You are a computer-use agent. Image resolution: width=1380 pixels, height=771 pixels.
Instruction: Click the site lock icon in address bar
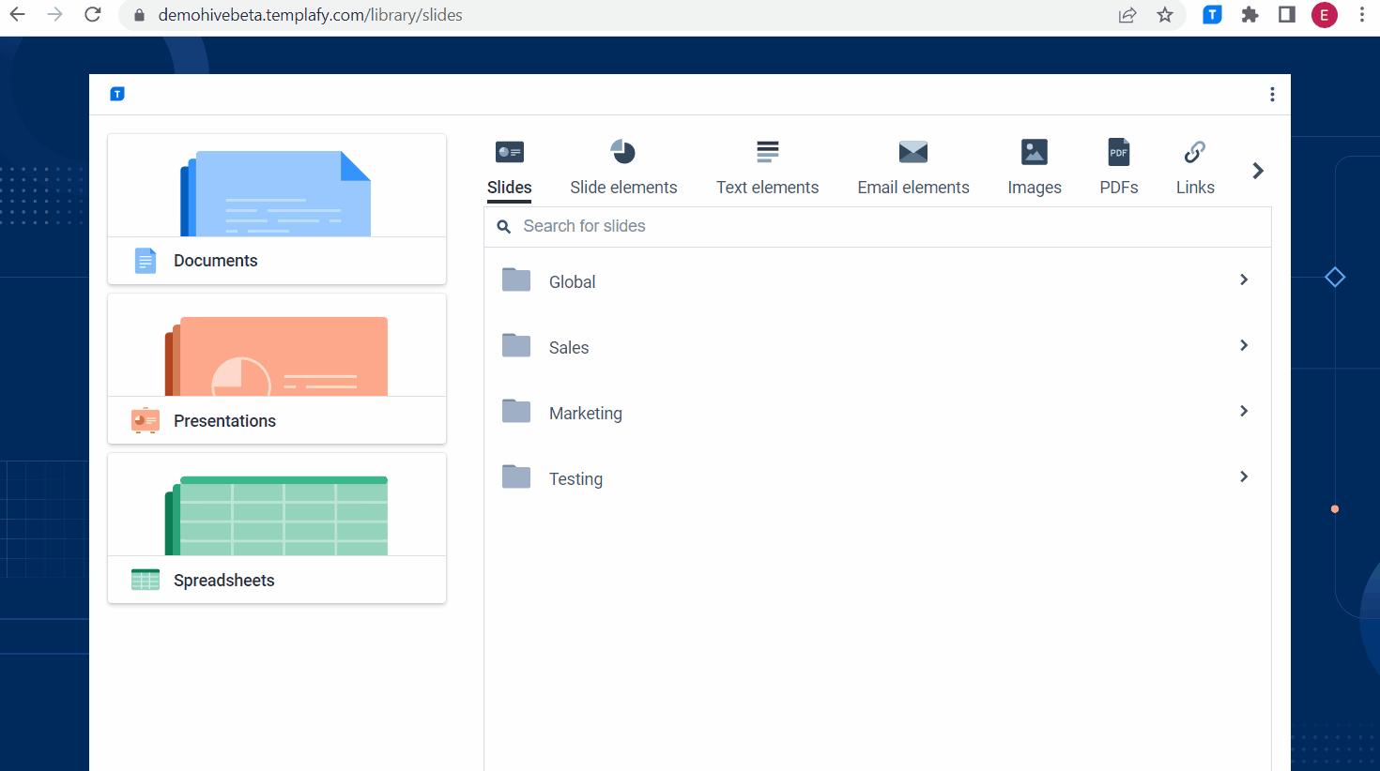coord(139,15)
